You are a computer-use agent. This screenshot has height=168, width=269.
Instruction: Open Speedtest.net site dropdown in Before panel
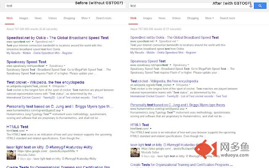click(45, 42)
